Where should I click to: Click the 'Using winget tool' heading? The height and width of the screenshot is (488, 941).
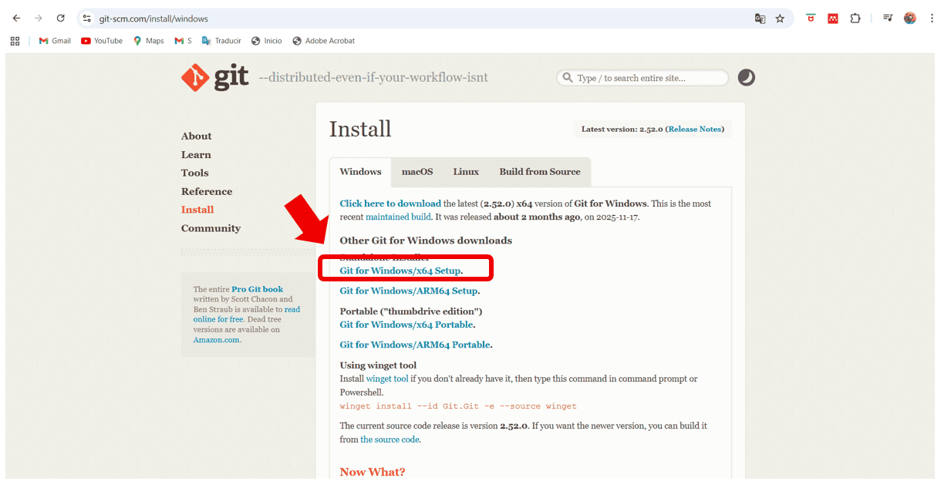[378, 365]
